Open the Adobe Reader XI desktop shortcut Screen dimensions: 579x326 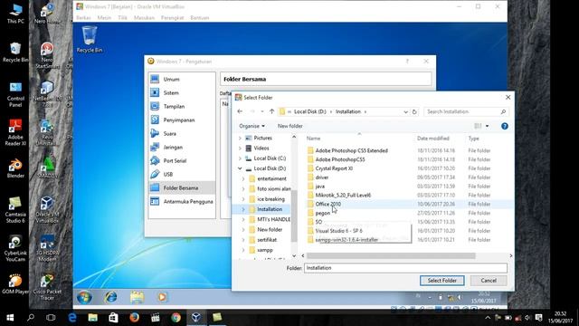tap(15, 132)
